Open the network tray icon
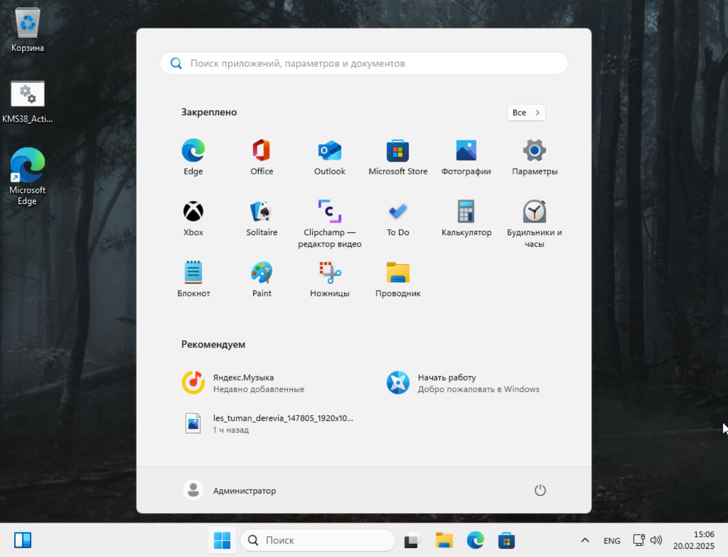Image resolution: width=728 pixels, height=557 pixels. tap(639, 540)
